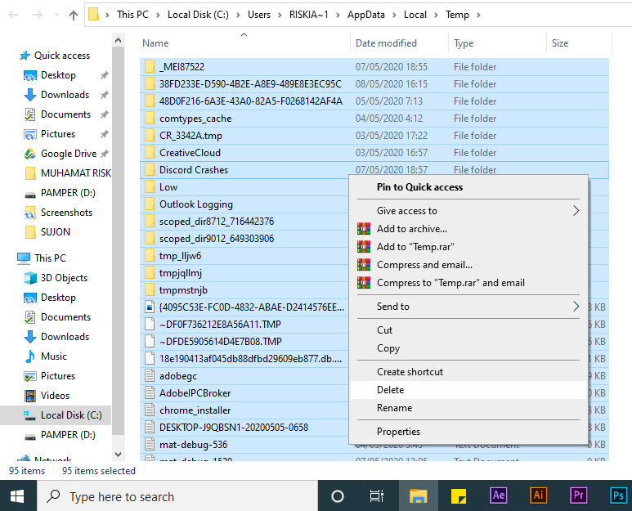The image size is (632, 511).
Task: Collapse the This PC tree node
Action: point(8,258)
